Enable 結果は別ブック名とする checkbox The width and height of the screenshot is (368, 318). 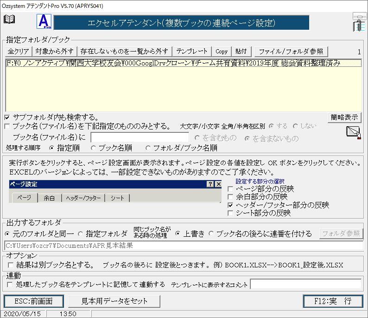click(x=10, y=265)
